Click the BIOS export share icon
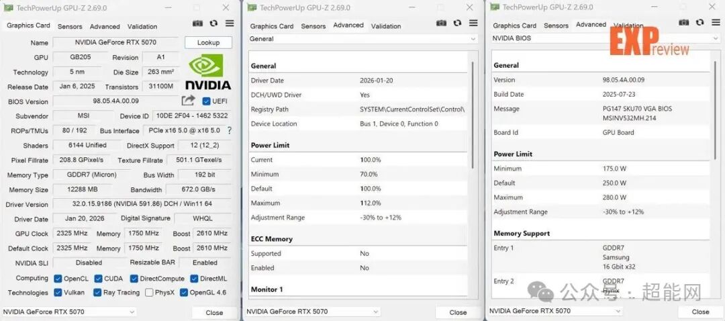The width and height of the screenshot is (725, 321). [x=188, y=100]
